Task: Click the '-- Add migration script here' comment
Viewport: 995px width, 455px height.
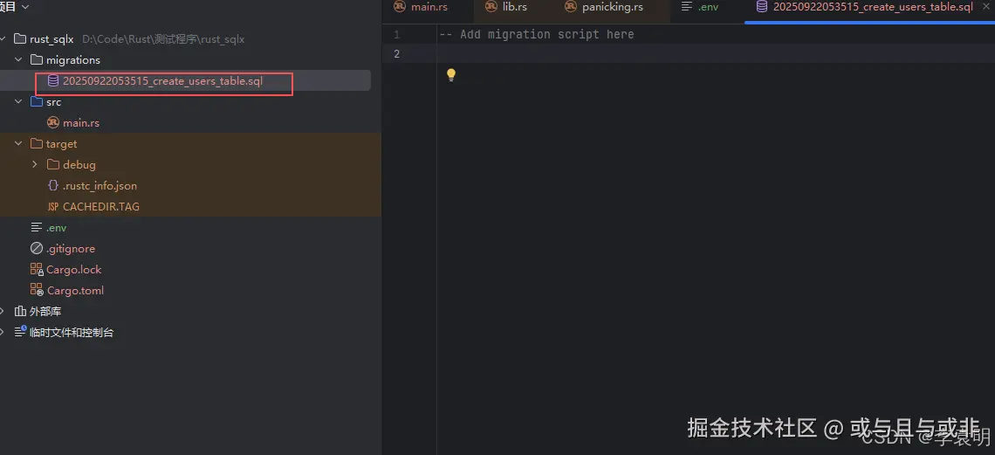Action: (x=536, y=34)
